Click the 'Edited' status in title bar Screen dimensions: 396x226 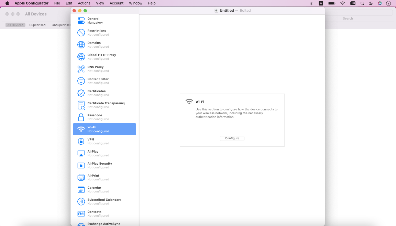245,11
